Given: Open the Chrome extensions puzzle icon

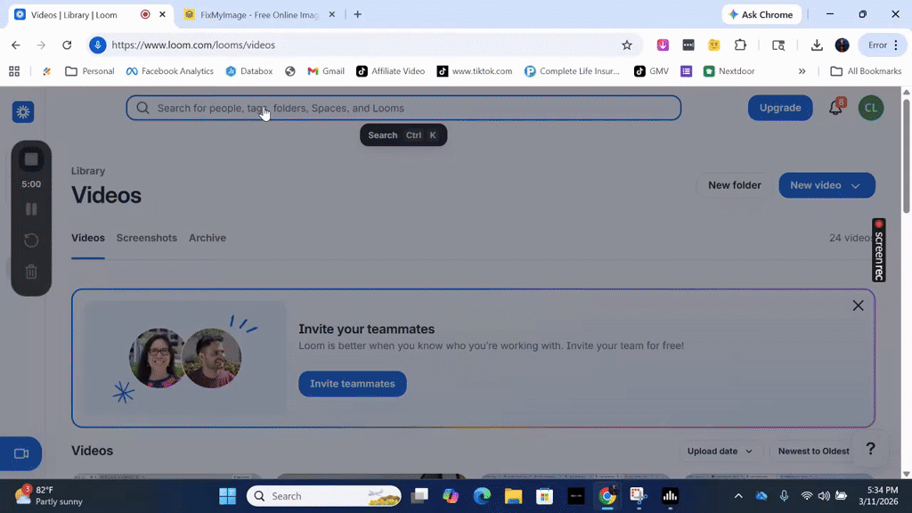Looking at the screenshot, I should 740,45.
